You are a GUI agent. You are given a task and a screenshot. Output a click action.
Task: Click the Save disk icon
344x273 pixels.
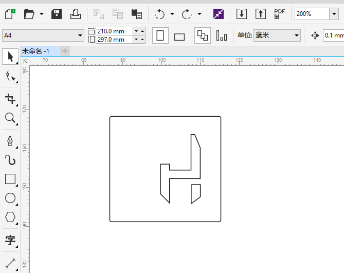click(x=57, y=14)
